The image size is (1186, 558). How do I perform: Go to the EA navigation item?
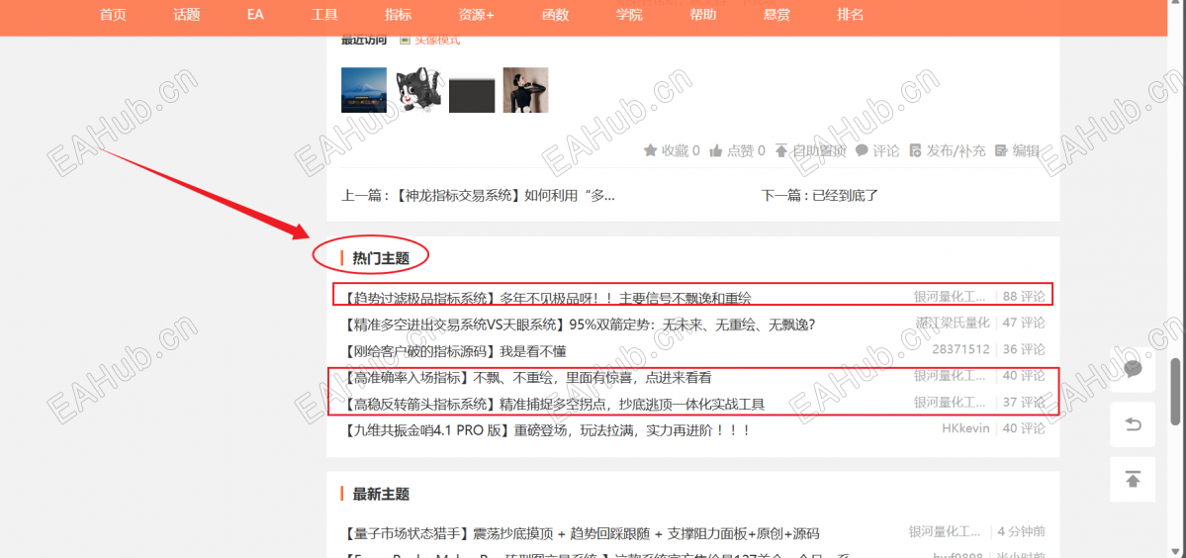point(255,15)
